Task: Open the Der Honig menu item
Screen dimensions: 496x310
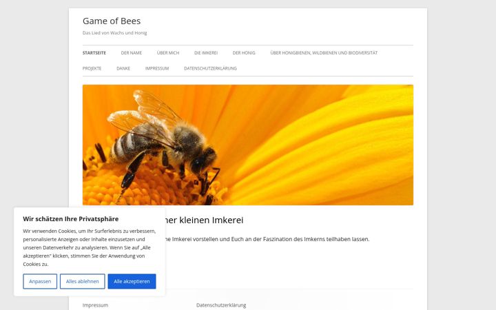Action: [244, 53]
